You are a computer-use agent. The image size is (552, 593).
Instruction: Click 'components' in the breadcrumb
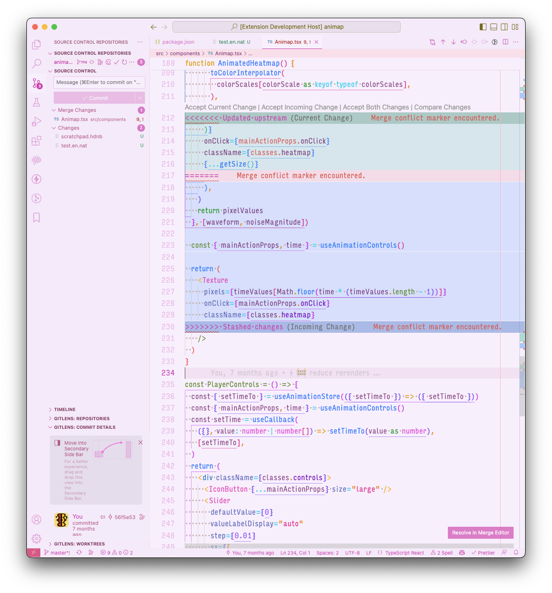point(185,53)
